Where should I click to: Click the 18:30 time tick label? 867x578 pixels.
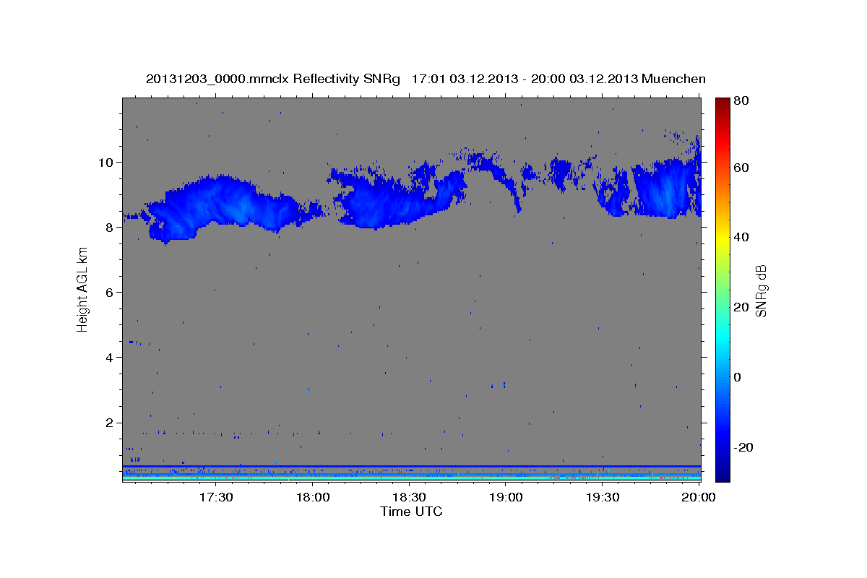click(x=410, y=498)
